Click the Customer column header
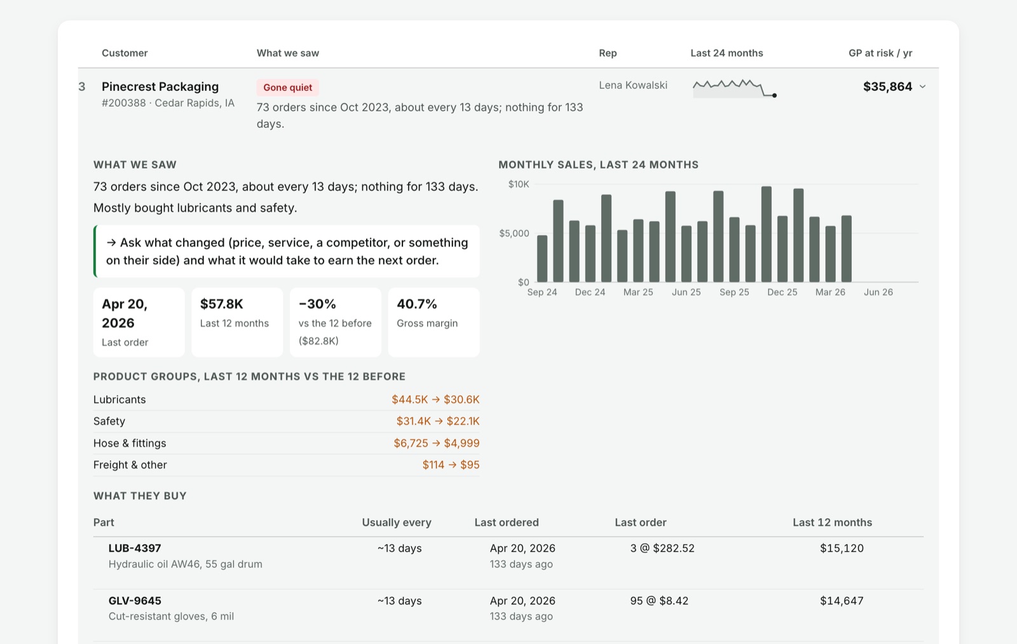The height and width of the screenshot is (644, 1017). pos(125,53)
